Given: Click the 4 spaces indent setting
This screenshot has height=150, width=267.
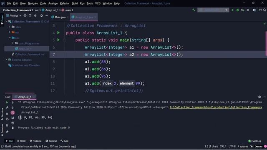Looking at the screenshot, I should (243, 146).
